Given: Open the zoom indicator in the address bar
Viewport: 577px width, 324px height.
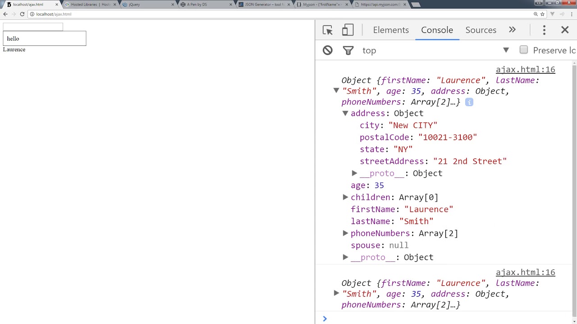Looking at the screenshot, I should 536,14.
